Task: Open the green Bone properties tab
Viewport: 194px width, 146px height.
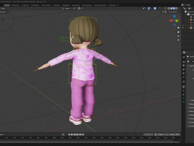Action: click(183, 102)
